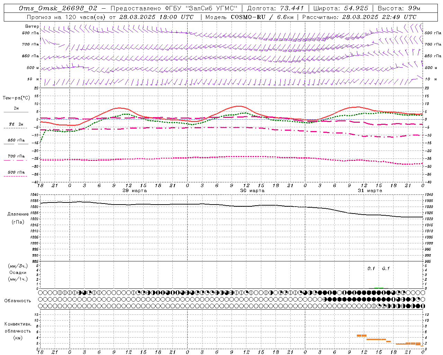Viewport: 443px width, 355px height.
Task: Select the Широта: 54.925 value
Action: click(341, 8)
